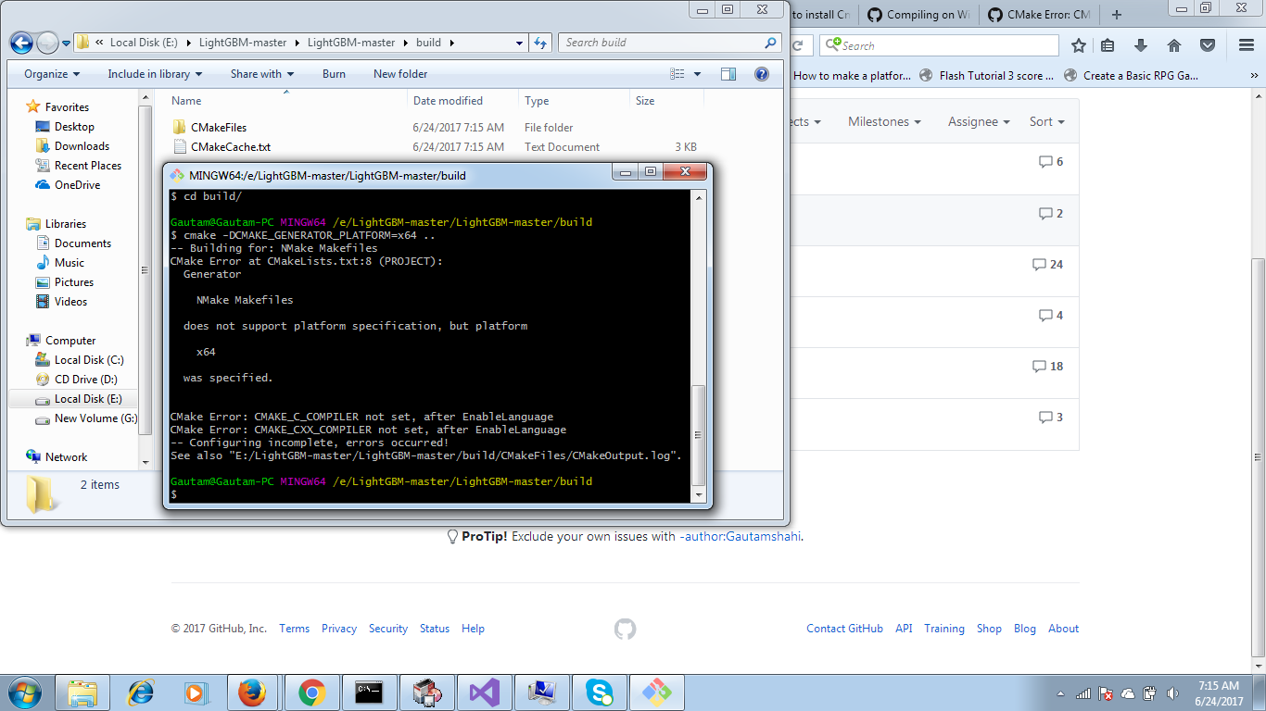Open the Create a Basic RPG Ga… bookmark
The width and height of the screenshot is (1266, 711).
[x=1132, y=76]
